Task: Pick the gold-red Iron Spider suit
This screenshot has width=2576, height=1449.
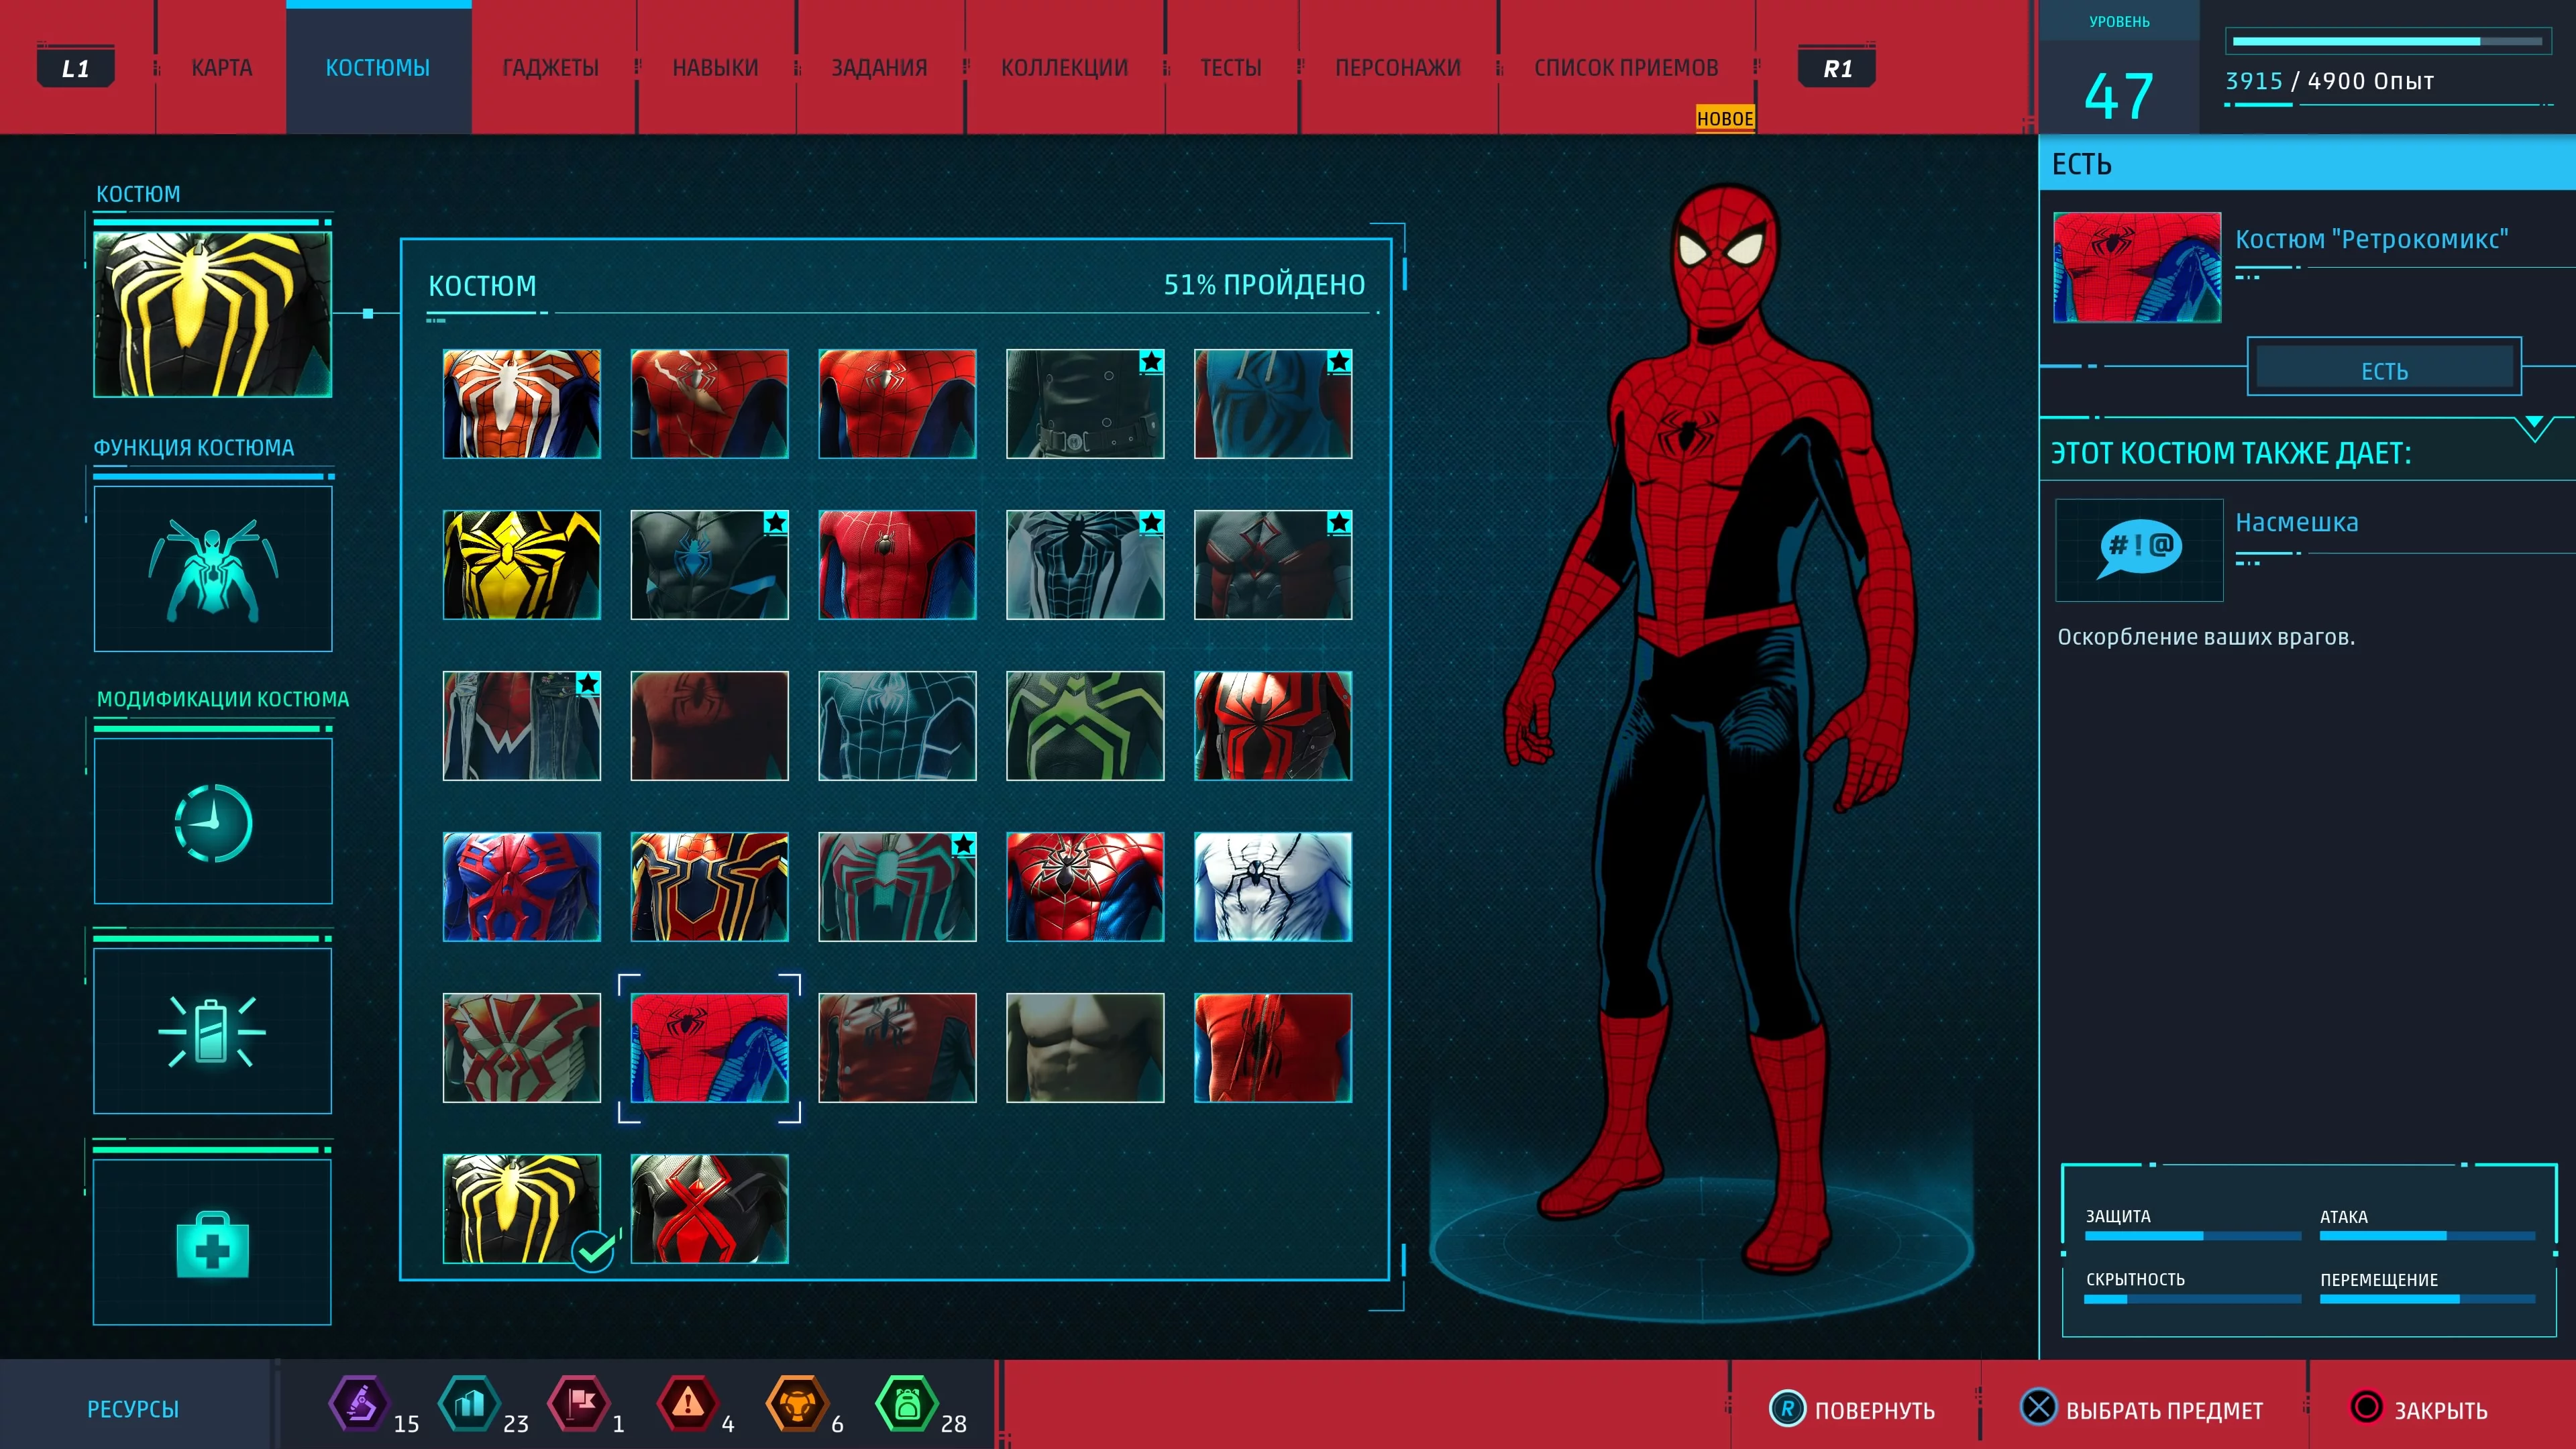Action: click(710, 887)
